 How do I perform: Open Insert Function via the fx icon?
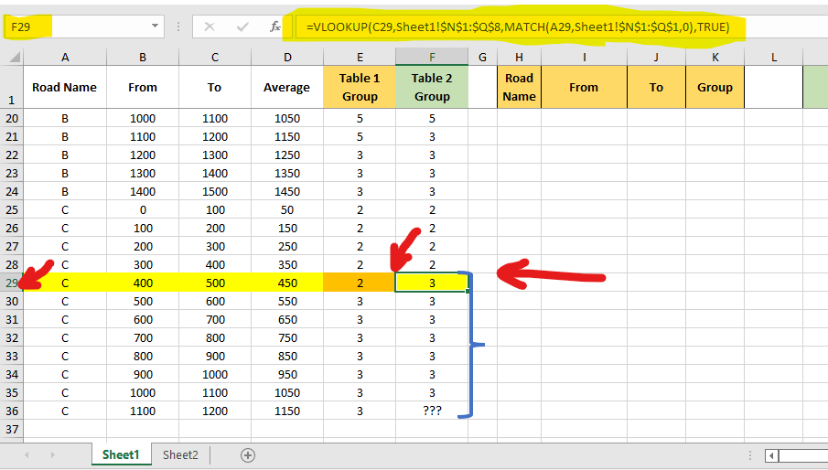tap(275, 27)
